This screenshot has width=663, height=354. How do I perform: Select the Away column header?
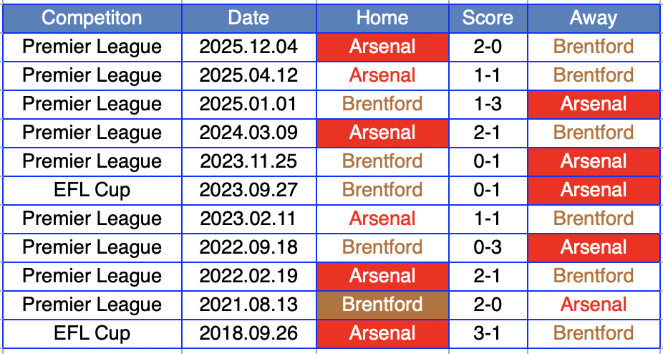coord(594,18)
